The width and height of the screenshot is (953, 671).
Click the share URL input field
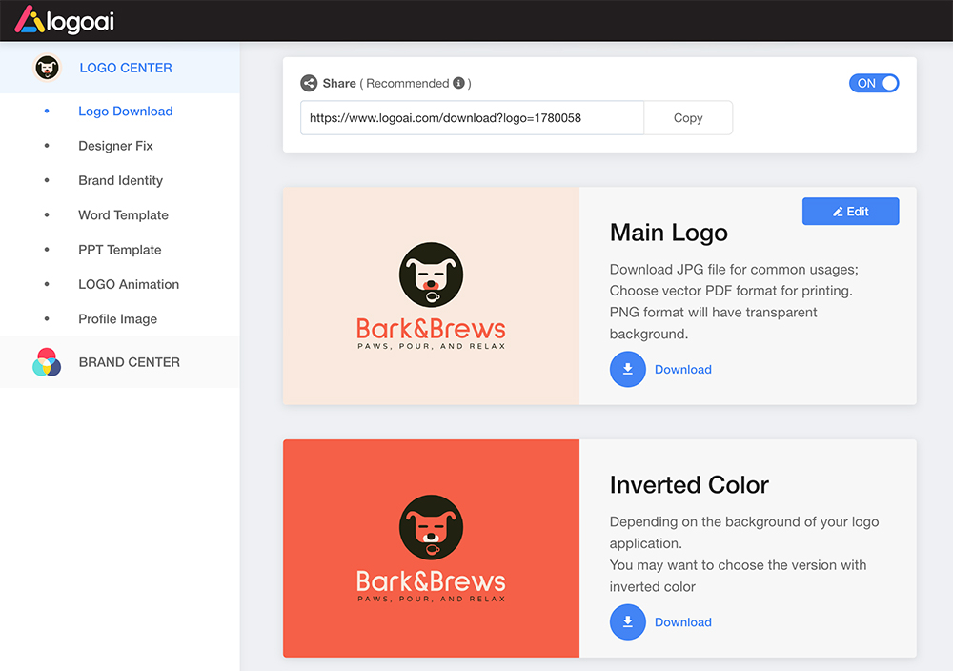coord(472,118)
